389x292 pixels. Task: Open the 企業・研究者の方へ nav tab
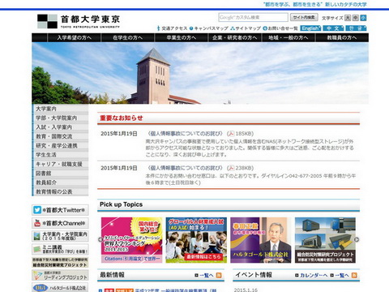point(235,37)
